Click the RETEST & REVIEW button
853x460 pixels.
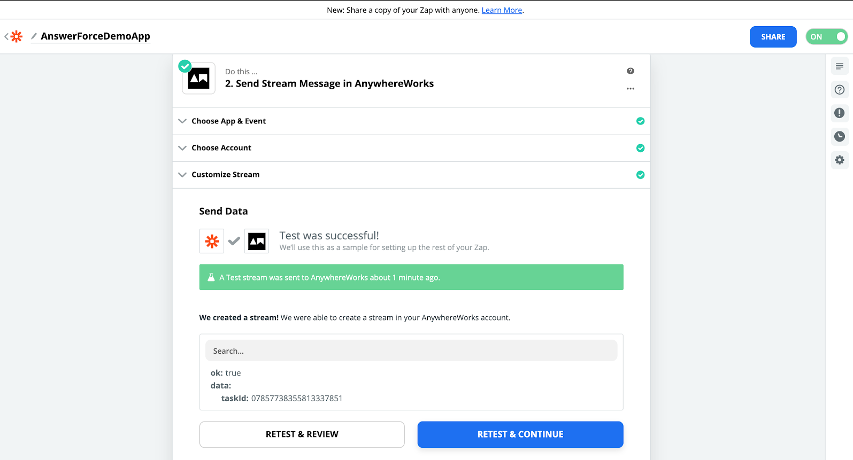(302, 434)
